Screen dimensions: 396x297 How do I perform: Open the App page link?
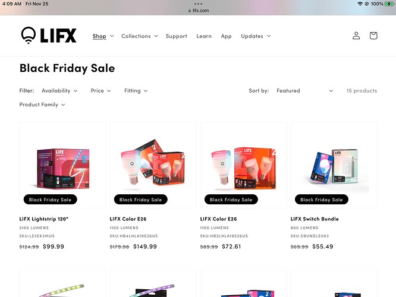click(227, 36)
